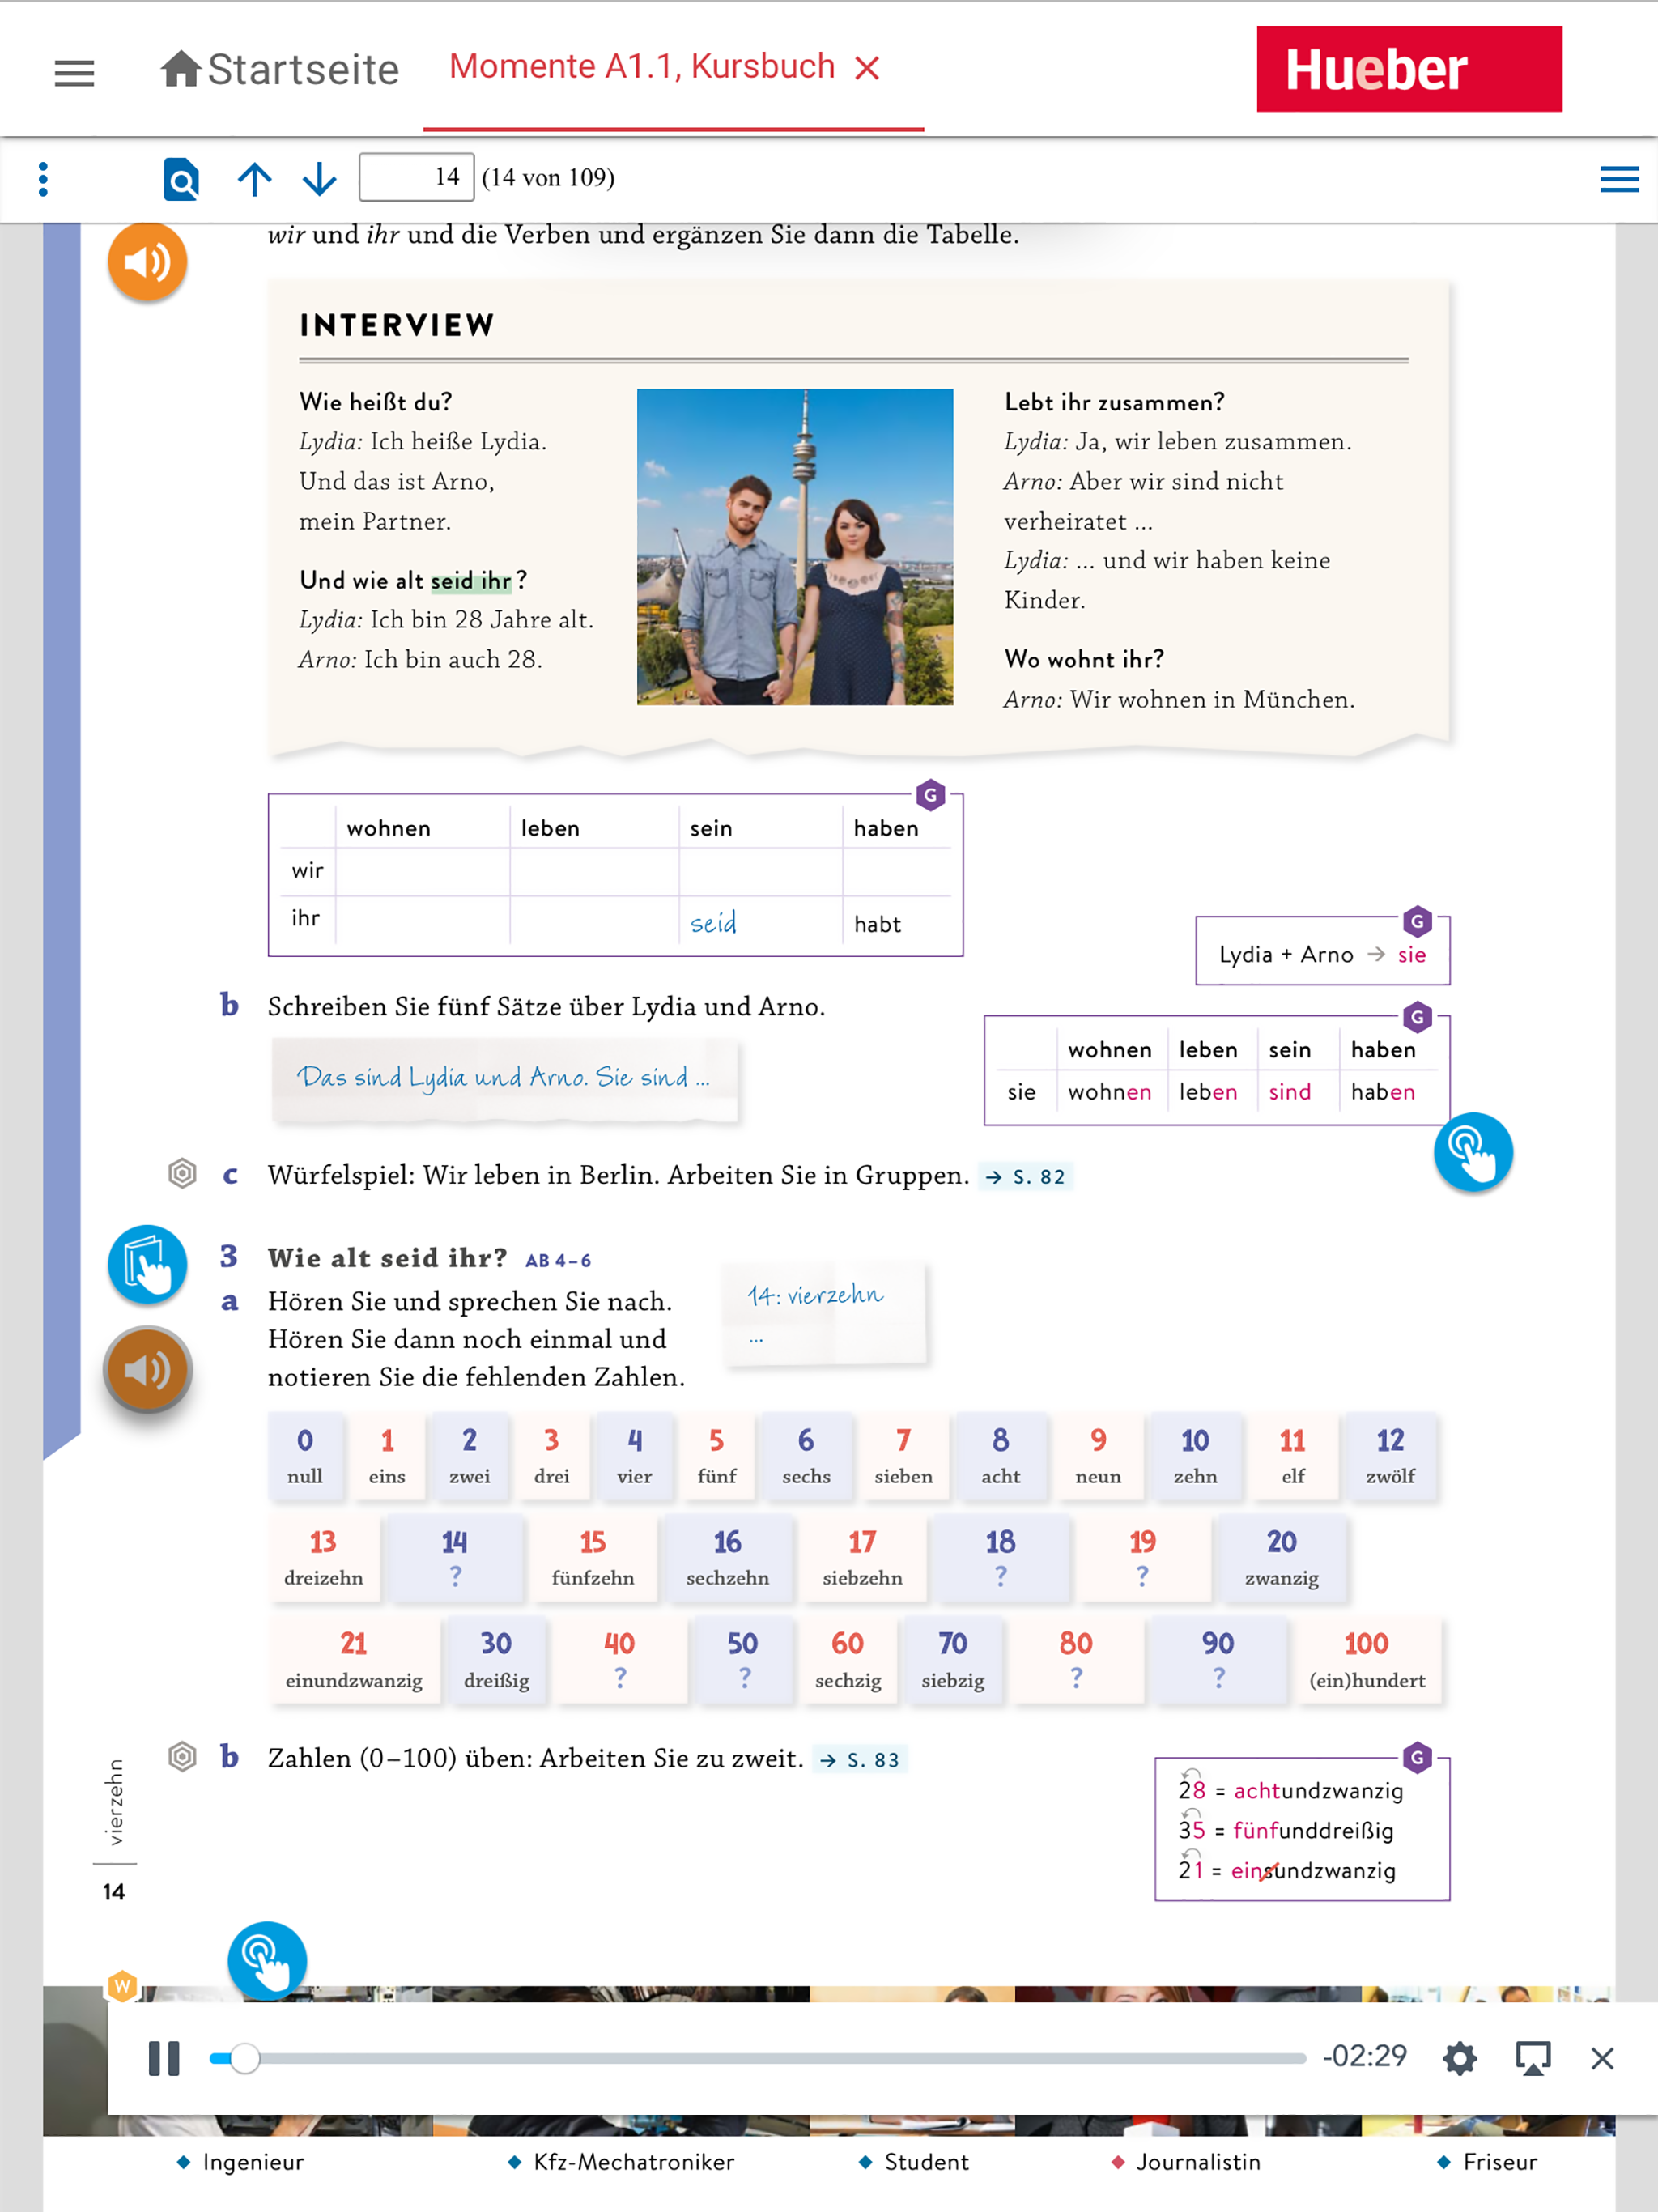Click the number card 90 with question mark
Viewport: 1658px width, 2212px height.
pyautogui.click(x=1218, y=1659)
